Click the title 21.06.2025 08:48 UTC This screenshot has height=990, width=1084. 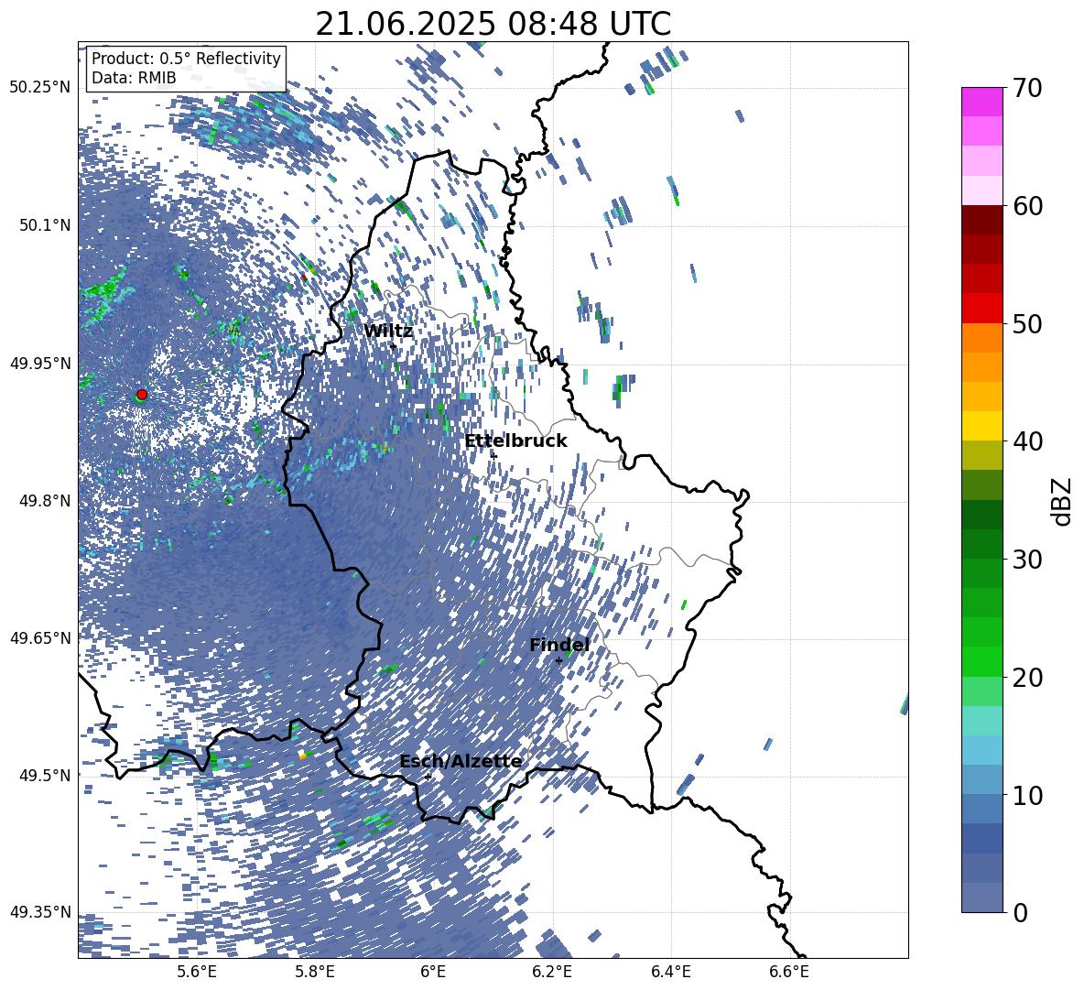(x=493, y=24)
